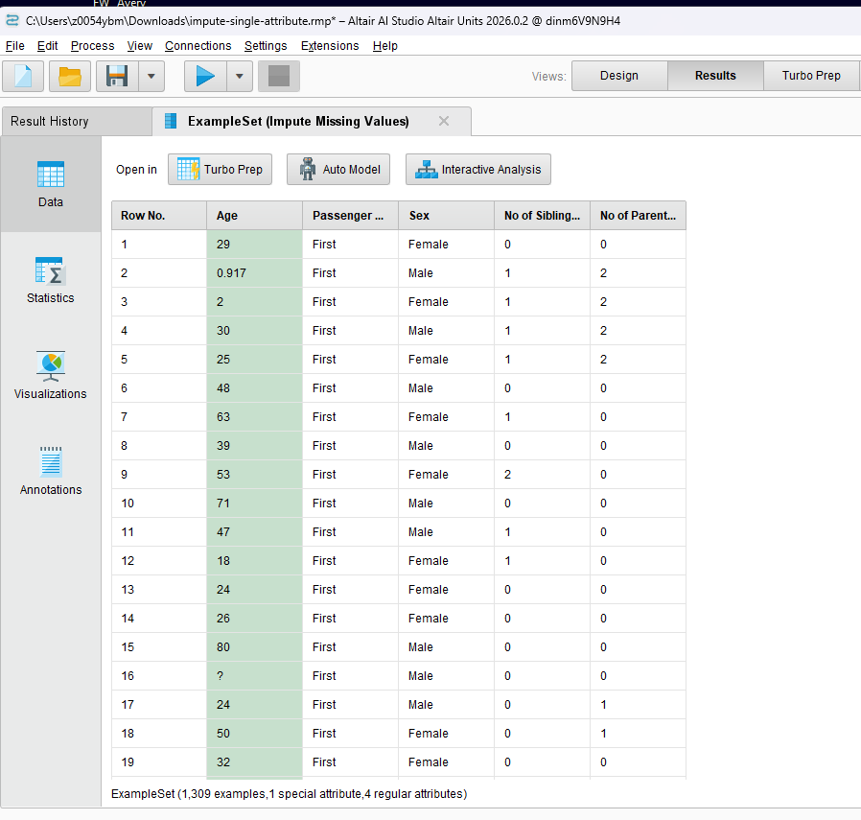Open the Visualizations view in the sidebar

tap(51, 376)
